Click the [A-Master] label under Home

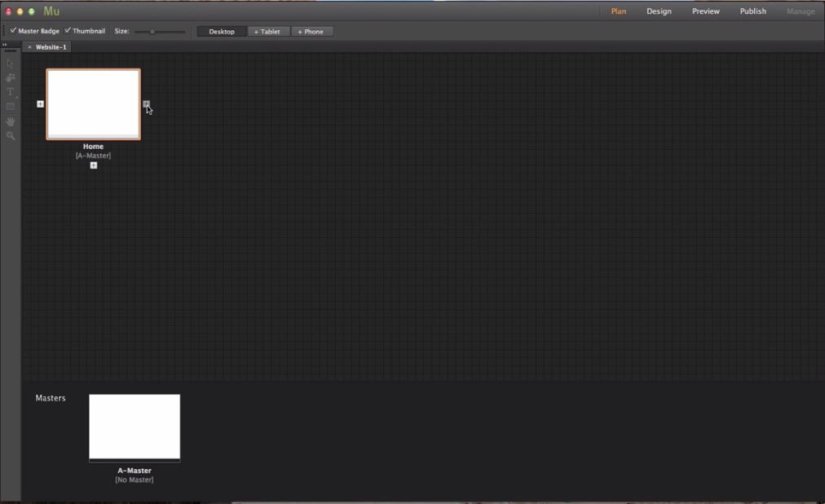click(93, 156)
